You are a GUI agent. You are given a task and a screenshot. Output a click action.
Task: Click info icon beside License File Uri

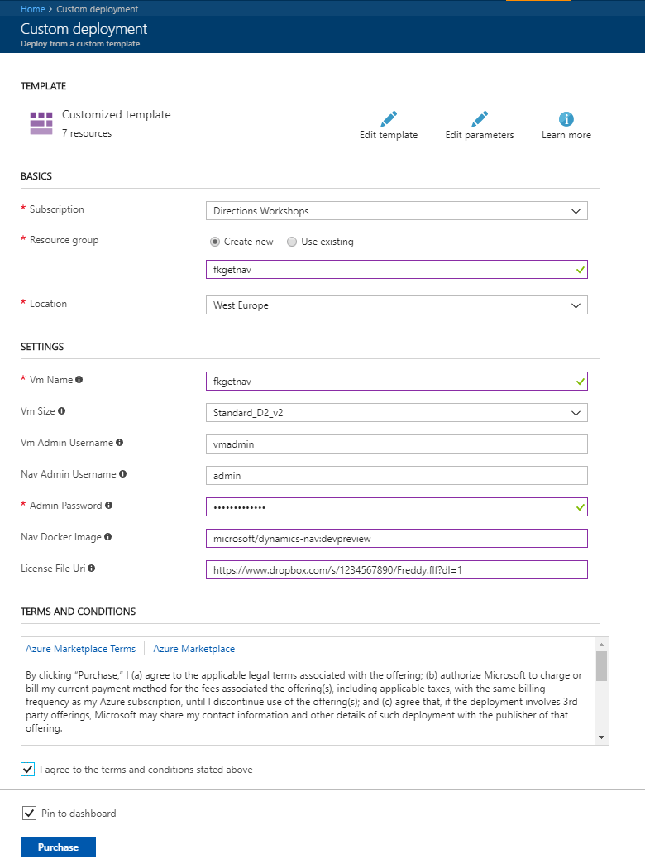point(92,569)
